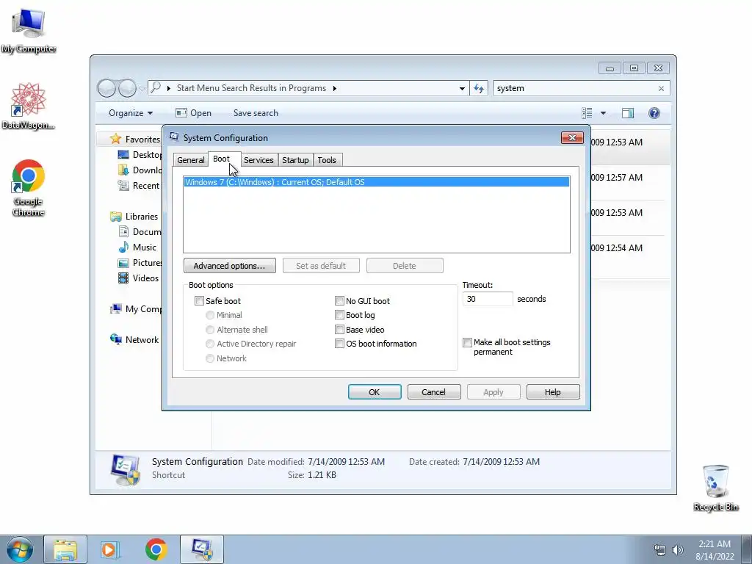
Task: Switch to the Services tab
Action: pos(258,160)
